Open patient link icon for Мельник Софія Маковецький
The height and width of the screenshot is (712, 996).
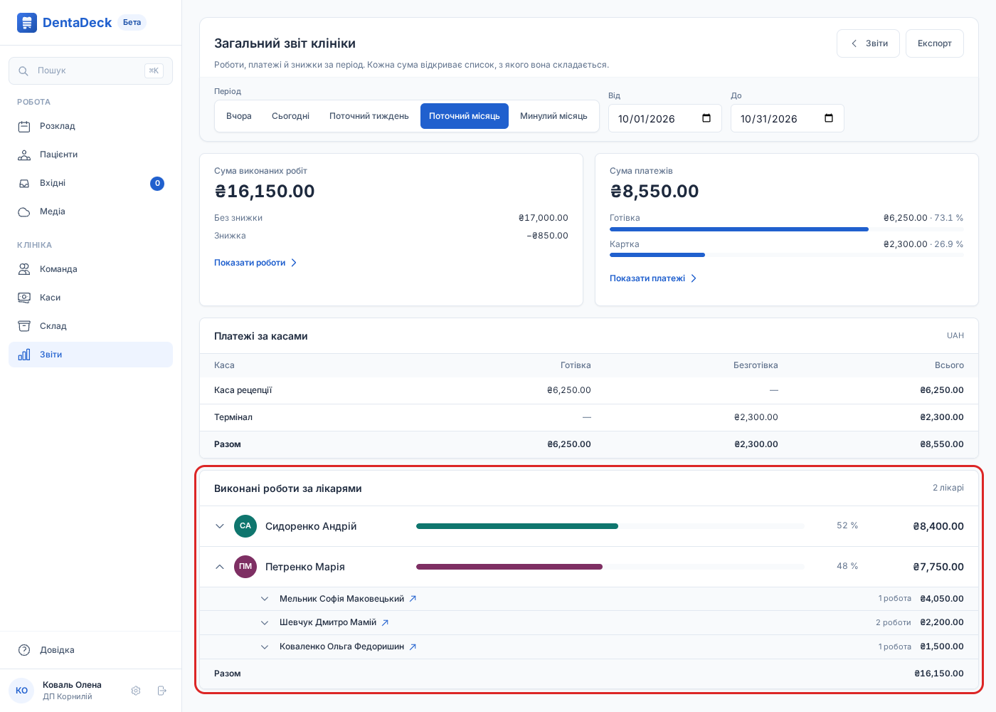click(413, 599)
